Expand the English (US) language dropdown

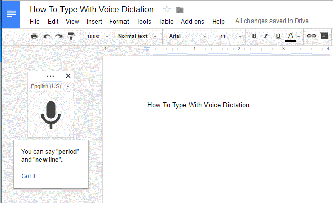coord(50,86)
